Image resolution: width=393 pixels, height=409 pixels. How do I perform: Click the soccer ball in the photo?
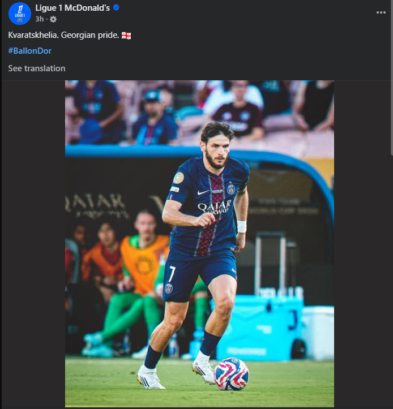[232, 374]
